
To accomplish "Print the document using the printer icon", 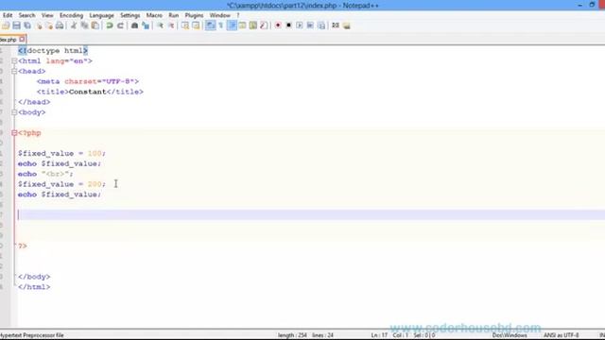I will (x=60, y=25).
